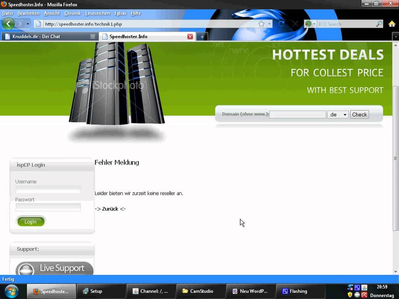This screenshot has height=299, width=399.
Task: Go to the Firefox home page icon
Action: click(x=392, y=24)
